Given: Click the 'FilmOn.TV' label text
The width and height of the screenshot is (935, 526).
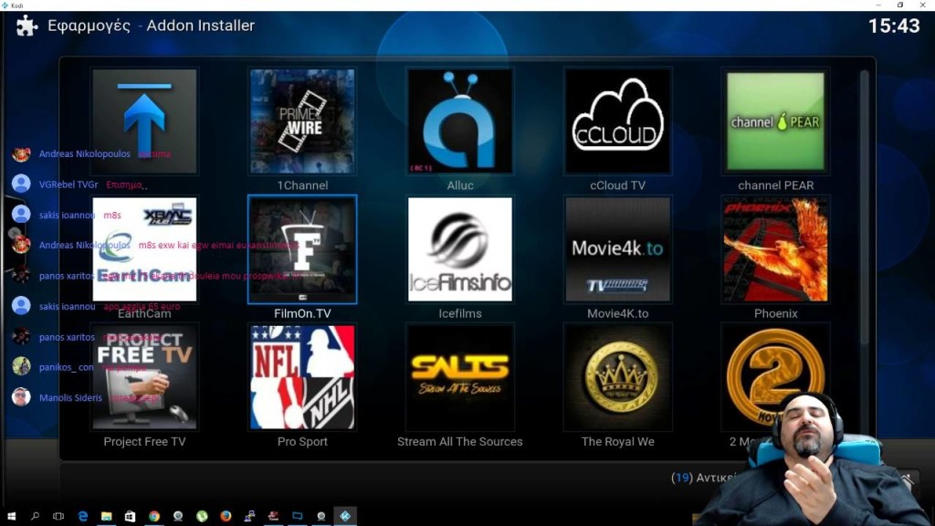Looking at the screenshot, I should click(302, 314).
